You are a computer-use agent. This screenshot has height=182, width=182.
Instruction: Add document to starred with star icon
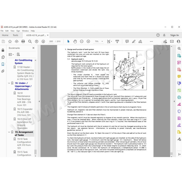click(10, 41)
